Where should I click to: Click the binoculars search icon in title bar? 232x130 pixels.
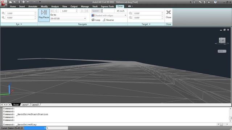(x=194, y=2)
